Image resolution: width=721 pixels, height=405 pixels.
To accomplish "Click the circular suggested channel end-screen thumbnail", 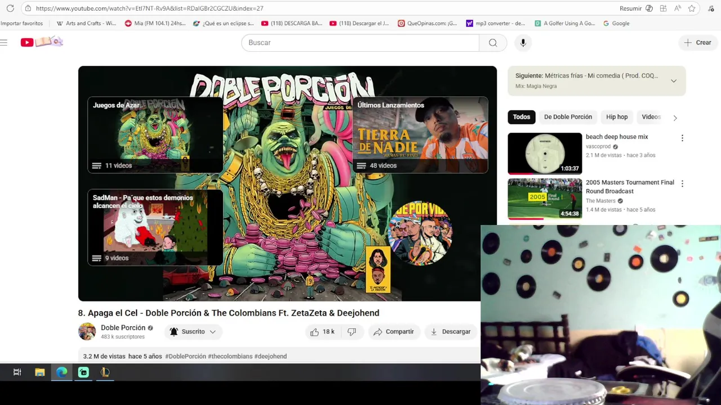I will 420,232.
